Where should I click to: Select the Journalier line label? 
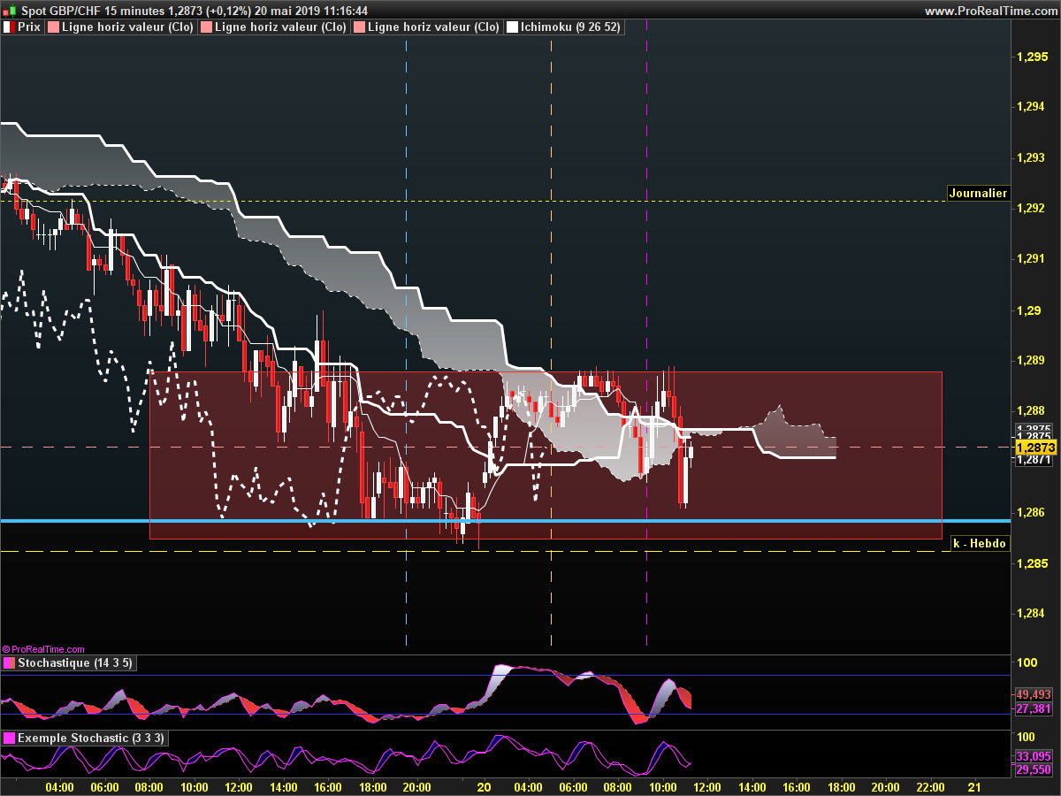978,193
